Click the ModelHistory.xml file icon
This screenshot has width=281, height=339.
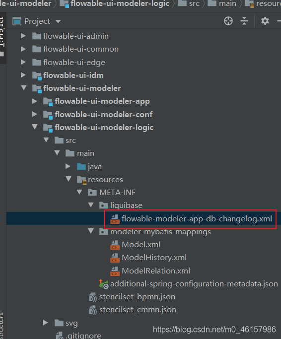tap(115, 258)
